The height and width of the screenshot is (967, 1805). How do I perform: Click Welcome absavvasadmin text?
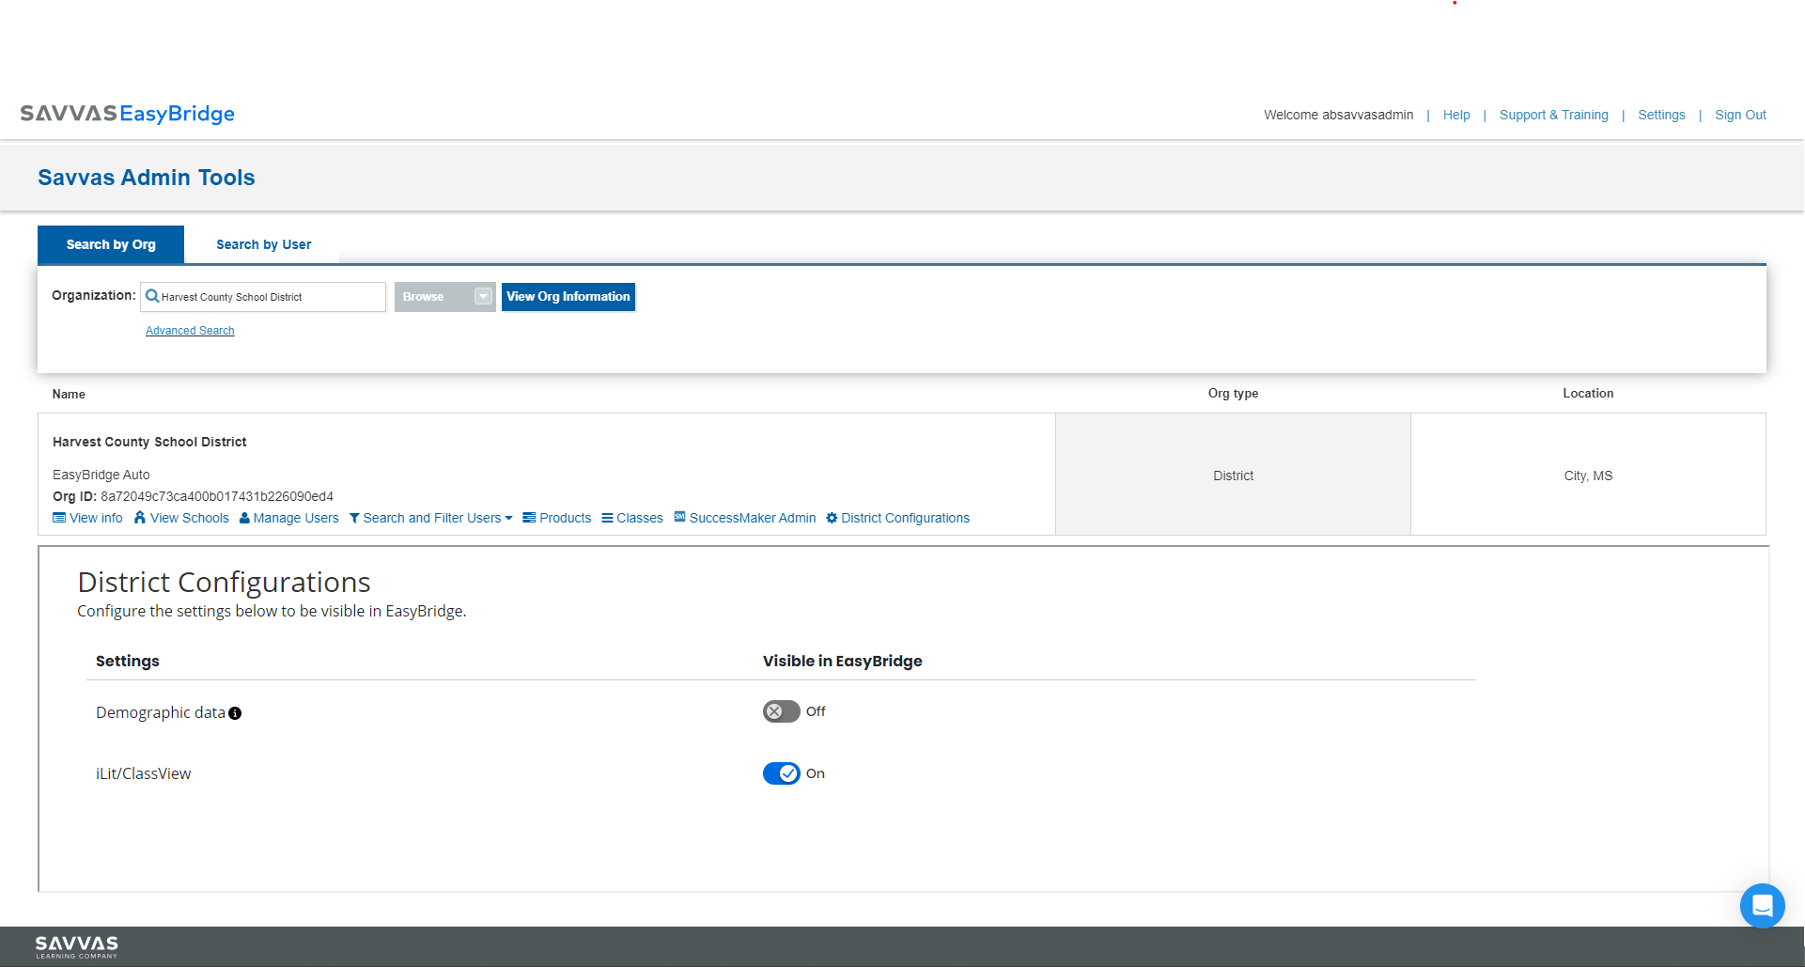(x=1338, y=115)
